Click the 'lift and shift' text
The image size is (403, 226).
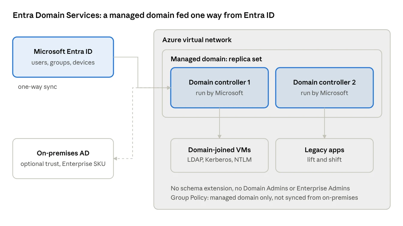(x=324, y=160)
